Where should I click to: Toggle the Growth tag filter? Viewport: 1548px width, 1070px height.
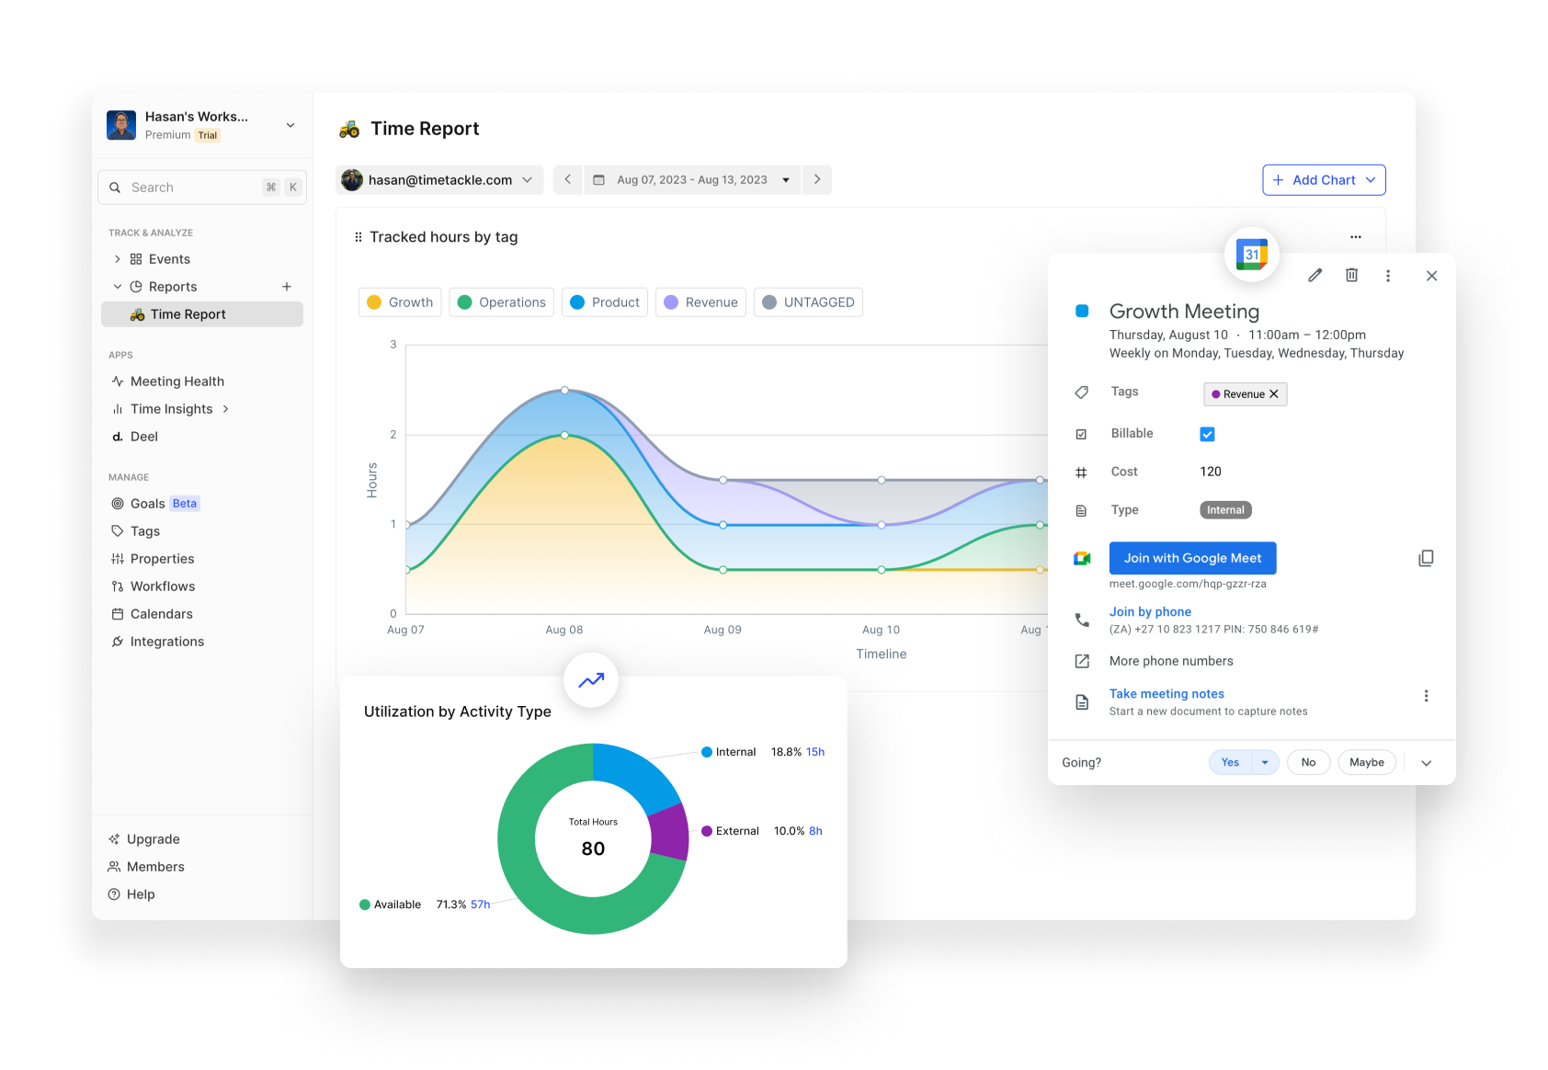(399, 302)
